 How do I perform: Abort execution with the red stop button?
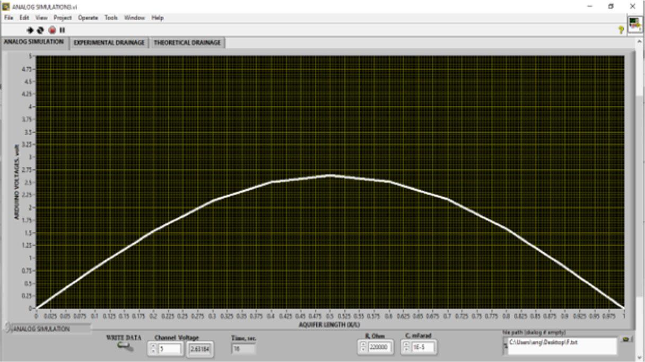click(52, 30)
